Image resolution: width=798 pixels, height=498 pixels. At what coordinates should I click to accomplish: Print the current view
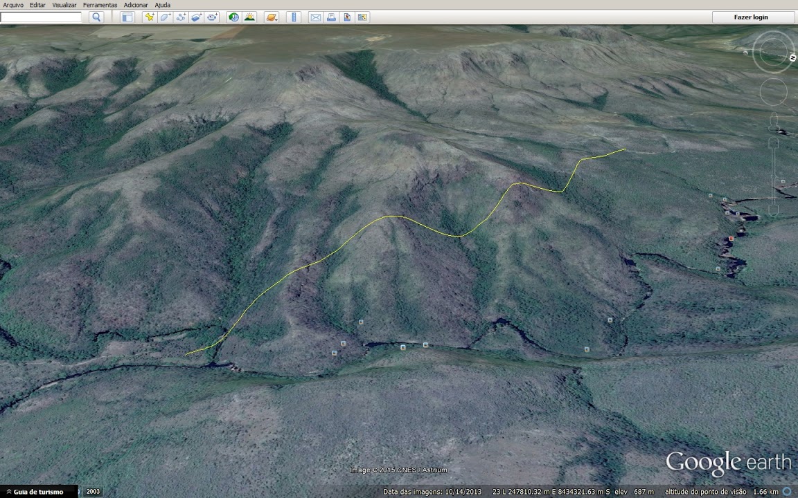pyautogui.click(x=331, y=17)
